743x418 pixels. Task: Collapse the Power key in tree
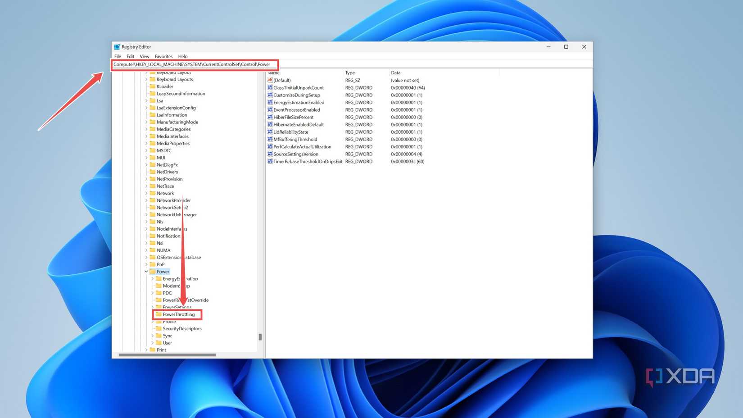pyautogui.click(x=146, y=272)
